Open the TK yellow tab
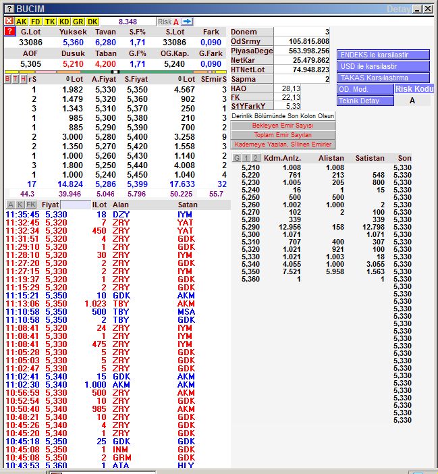 click(x=50, y=22)
